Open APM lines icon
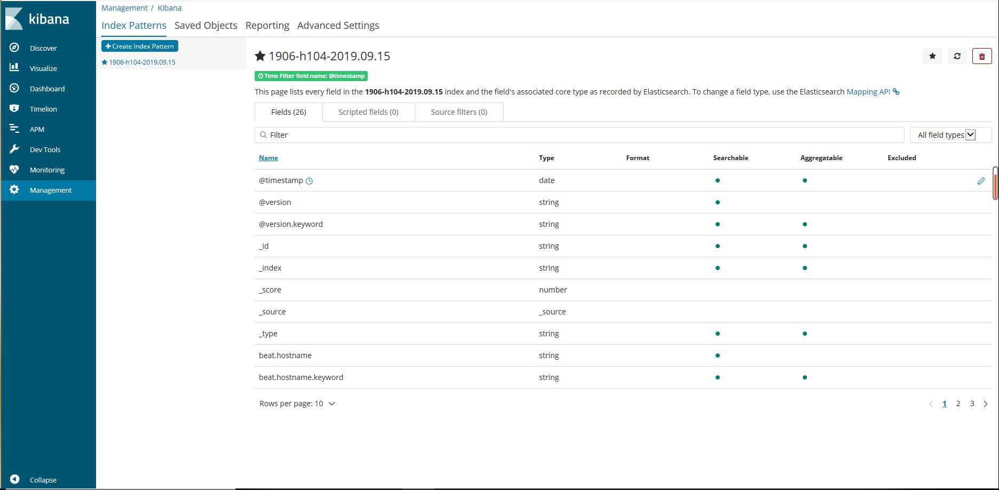The width and height of the screenshot is (999, 490). click(14, 129)
